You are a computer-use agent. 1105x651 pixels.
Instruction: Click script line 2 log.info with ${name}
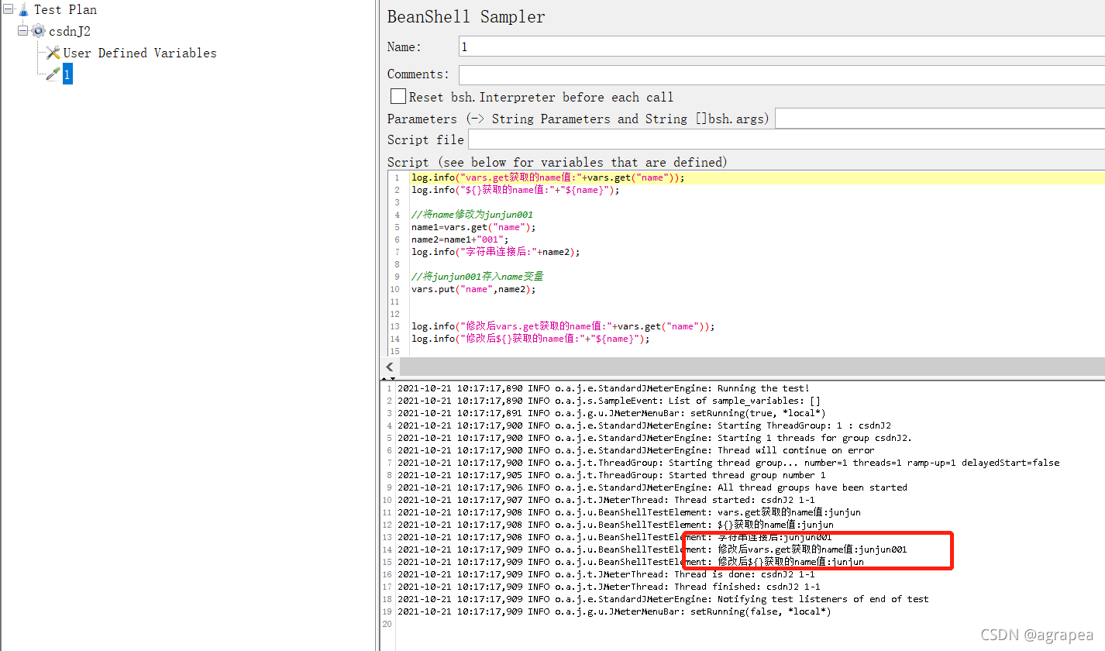click(x=515, y=190)
